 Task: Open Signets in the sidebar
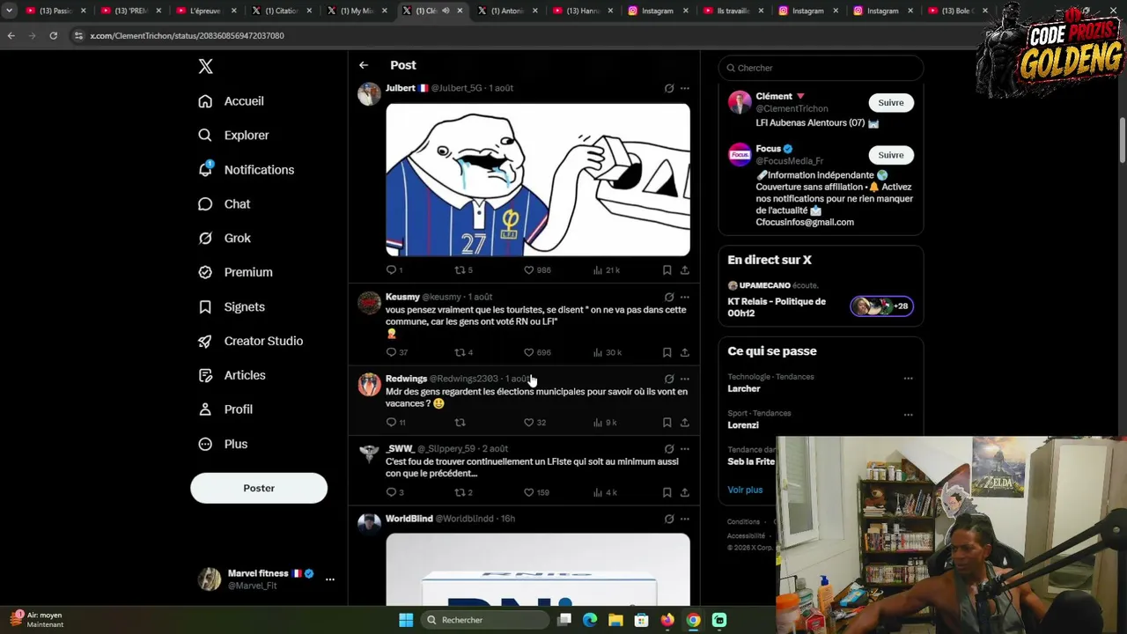231,306
